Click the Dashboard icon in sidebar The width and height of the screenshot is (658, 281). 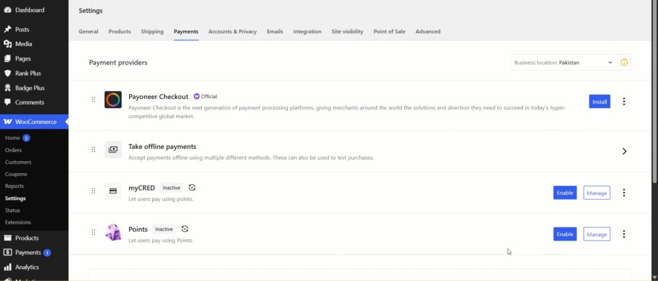pos(8,10)
